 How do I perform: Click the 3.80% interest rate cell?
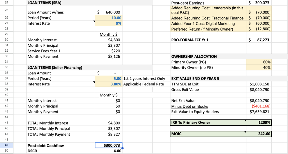tap(109, 84)
